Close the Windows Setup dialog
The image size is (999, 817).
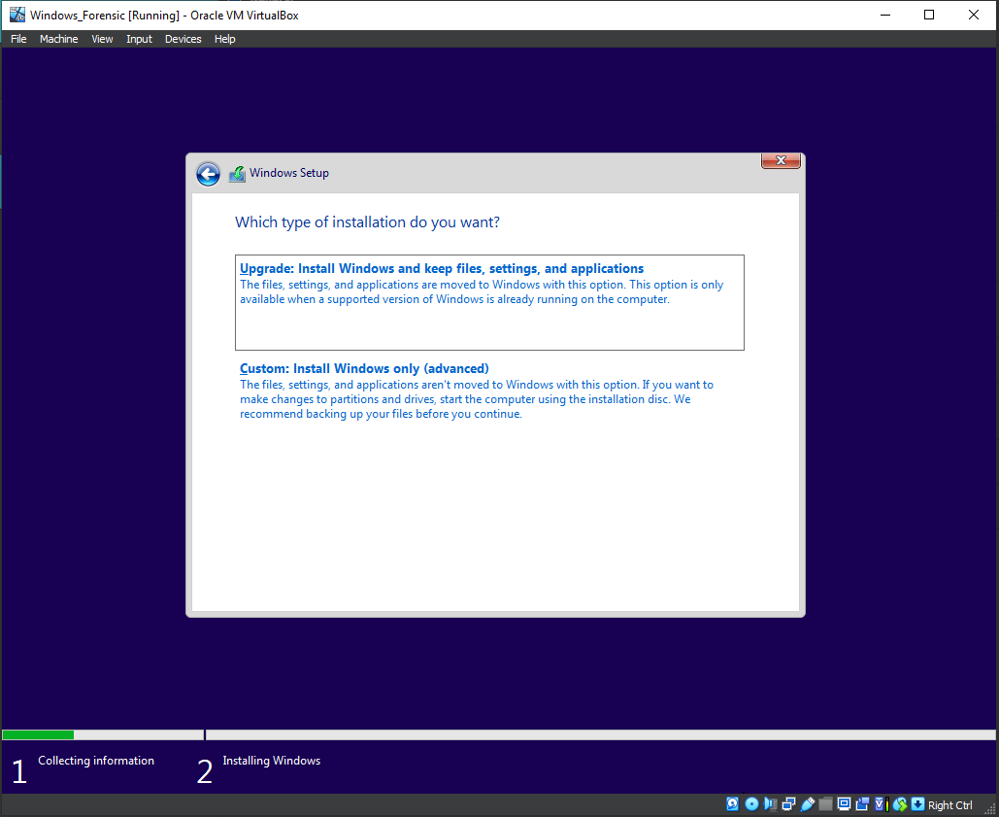click(x=781, y=160)
